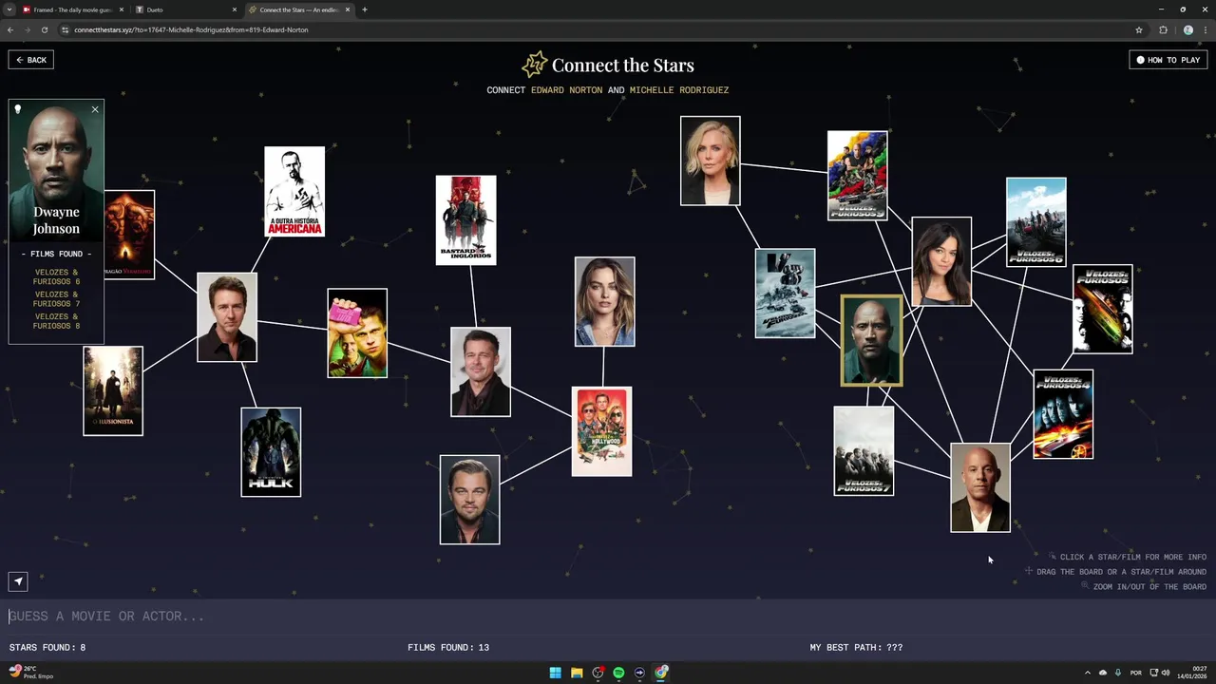
Task: Go back using the BACK button
Action: pos(31,60)
